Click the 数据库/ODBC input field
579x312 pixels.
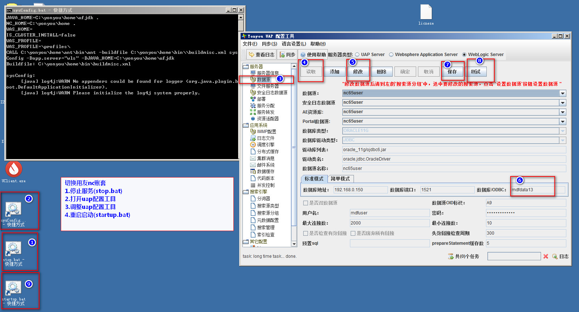pos(537,190)
